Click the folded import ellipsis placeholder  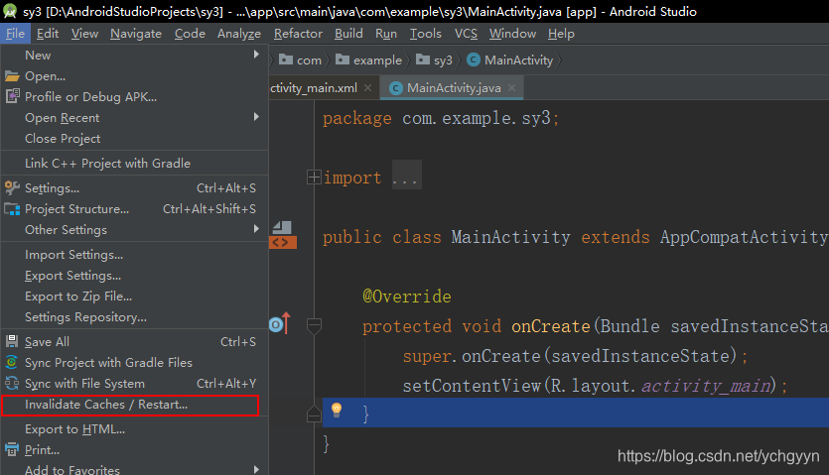(x=407, y=175)
